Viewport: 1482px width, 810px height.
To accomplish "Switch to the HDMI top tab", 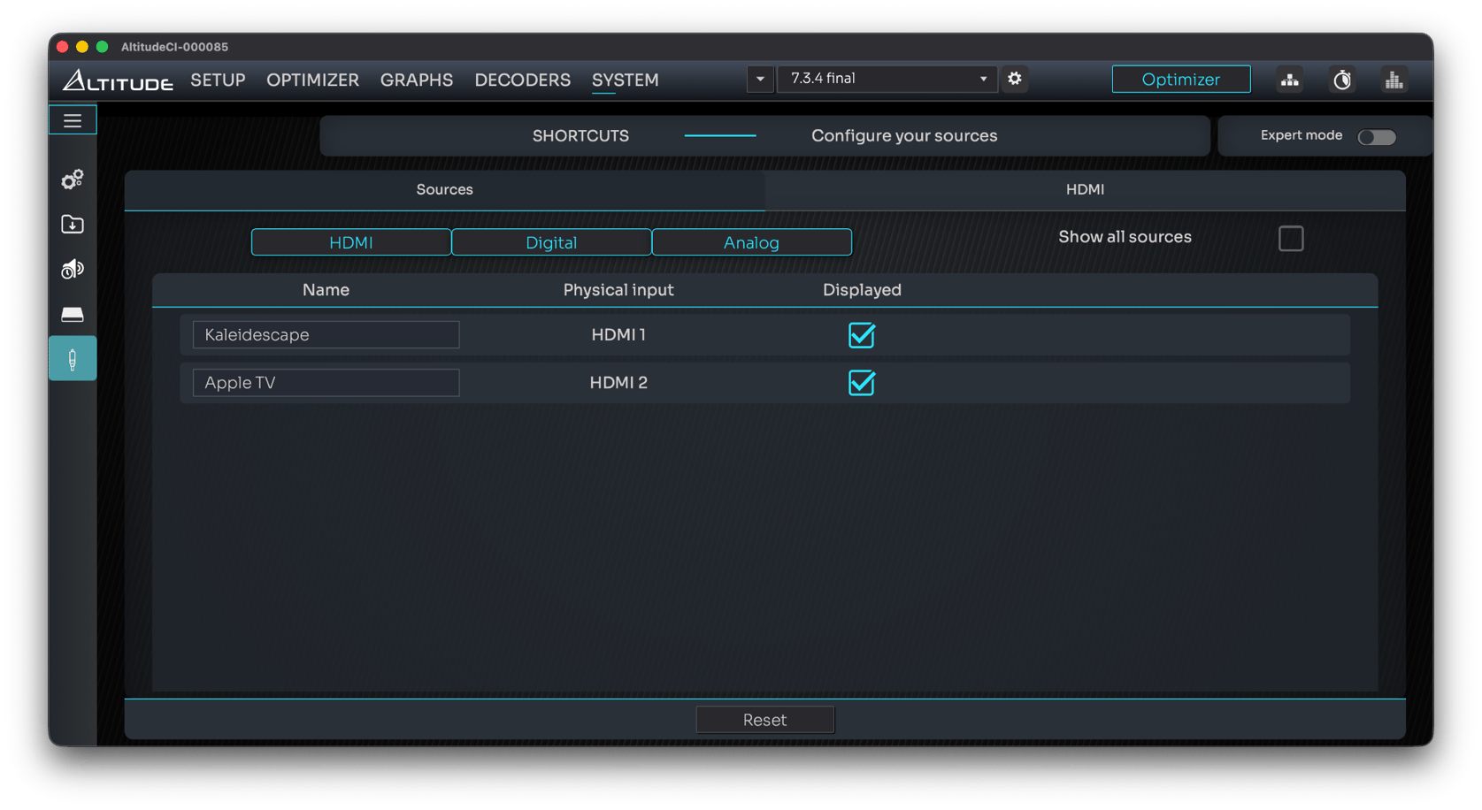I will click(1085, 190).
